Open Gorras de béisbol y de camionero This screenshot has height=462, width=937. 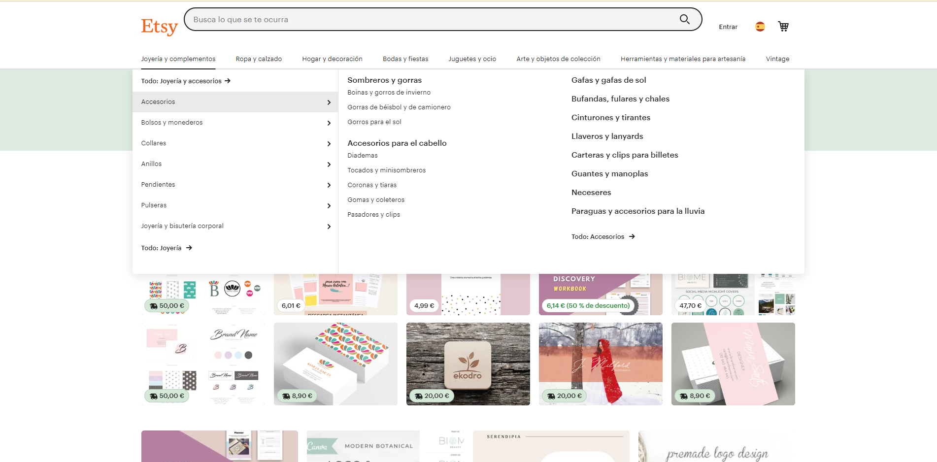pyautogui.click(x=399, y=107)
